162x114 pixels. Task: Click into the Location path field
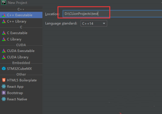click(112, 14)
